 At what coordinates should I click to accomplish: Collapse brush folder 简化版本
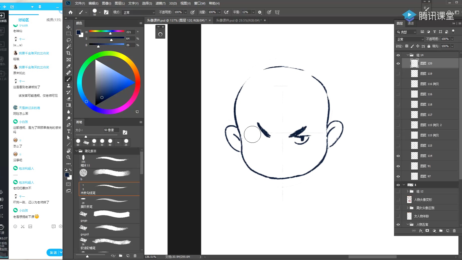77,151
